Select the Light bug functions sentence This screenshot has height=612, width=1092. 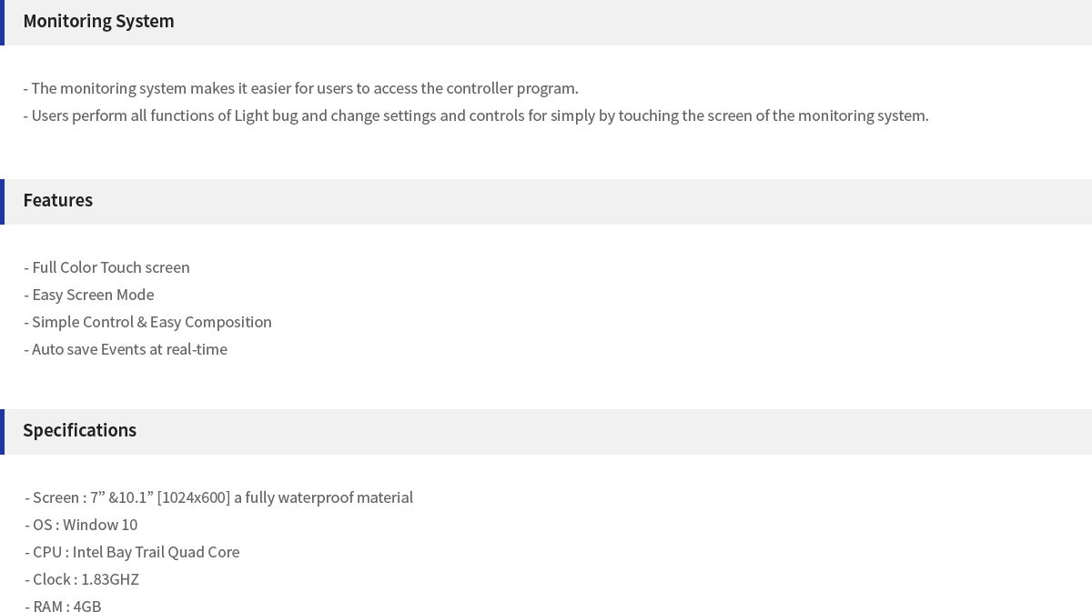tap(476, 115)
